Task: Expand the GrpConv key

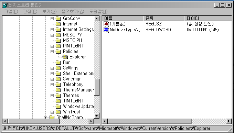Action: [52, 19]
